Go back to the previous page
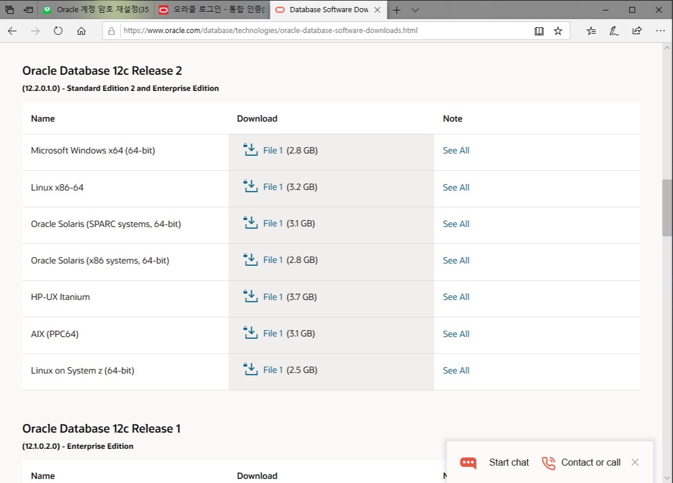The image size is (673, 483). [12, 31]
